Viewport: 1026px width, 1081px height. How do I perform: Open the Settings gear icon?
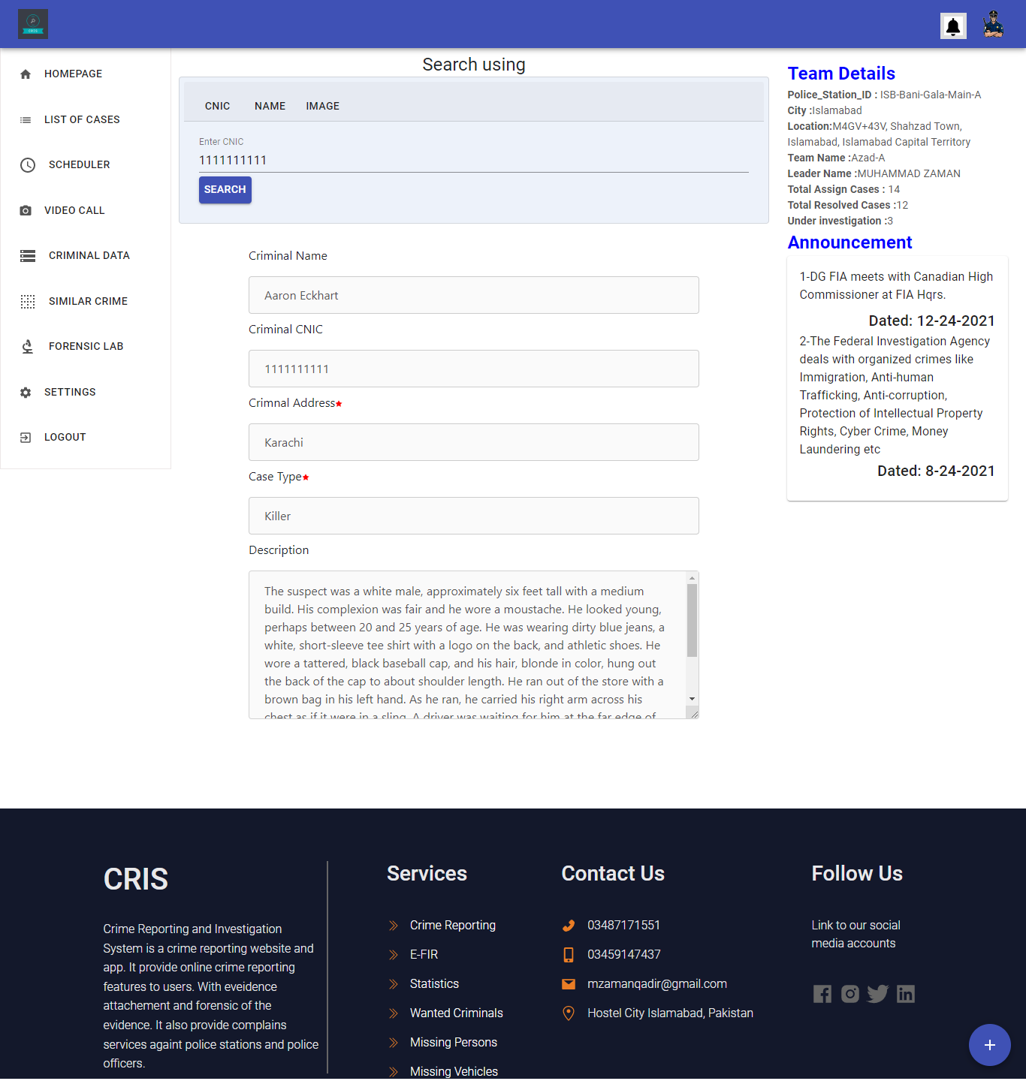[x=25, y=392]
